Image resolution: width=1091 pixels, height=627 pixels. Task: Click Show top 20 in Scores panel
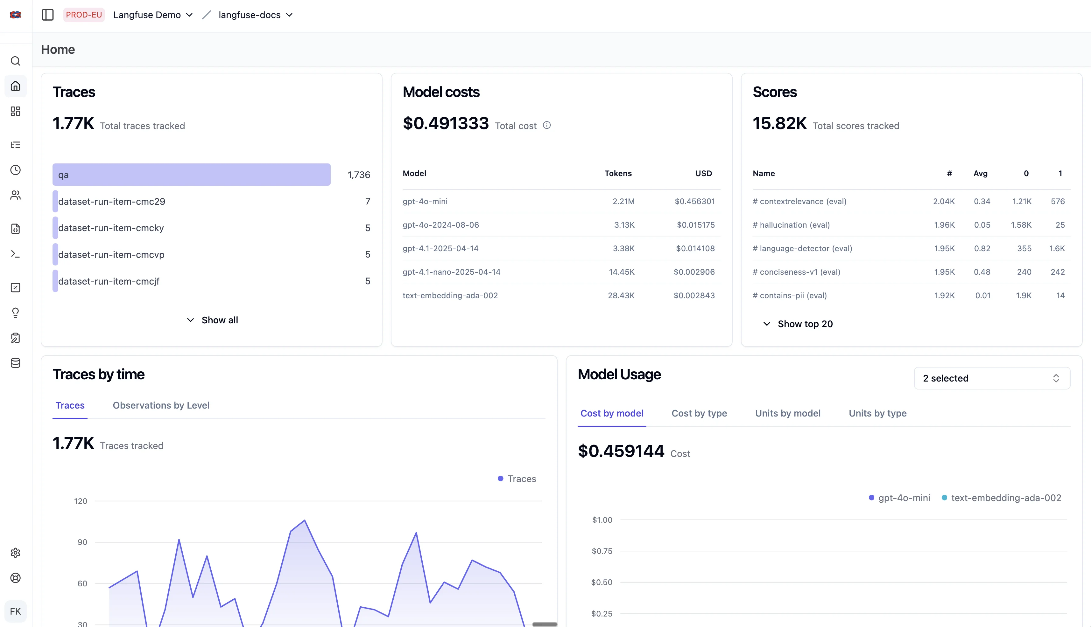point(797,323)
